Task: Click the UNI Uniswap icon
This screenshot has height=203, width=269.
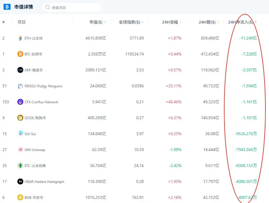Action: pyautogui.click(x=20, y=150)
